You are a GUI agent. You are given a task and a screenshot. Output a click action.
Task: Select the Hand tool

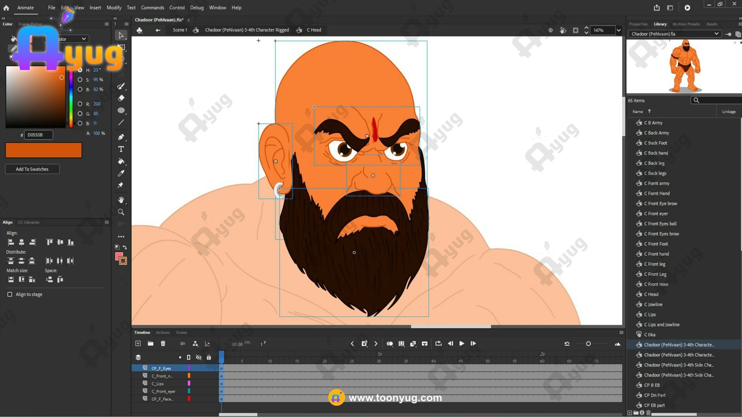(x=121, y=200)
